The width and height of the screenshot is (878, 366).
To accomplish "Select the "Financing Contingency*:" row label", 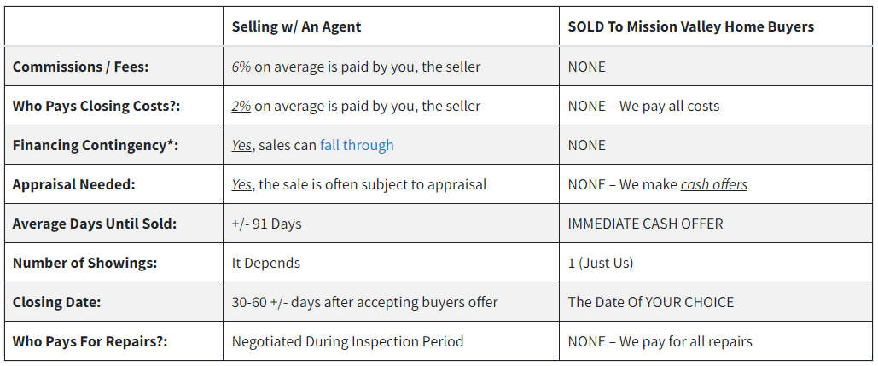I will coord(96,145).
